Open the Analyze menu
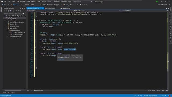Image resolution: width=172 pixels, height=97 pixels. coord(44,2)
